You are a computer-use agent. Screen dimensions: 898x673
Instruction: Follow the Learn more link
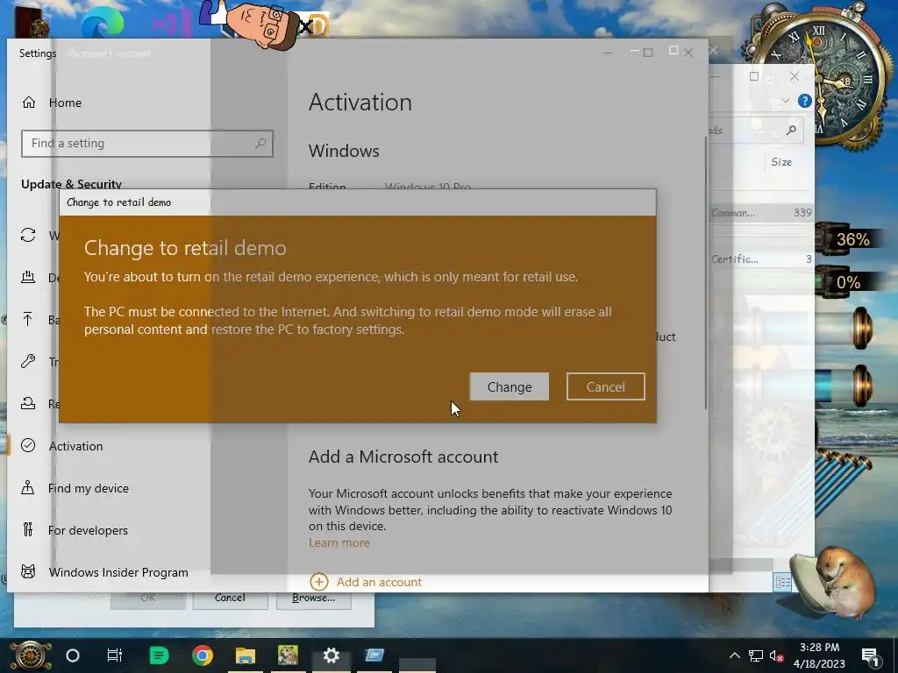coord(339,542)
